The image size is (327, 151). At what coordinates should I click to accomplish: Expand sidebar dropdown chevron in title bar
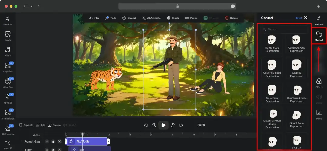tap(32, 6)
